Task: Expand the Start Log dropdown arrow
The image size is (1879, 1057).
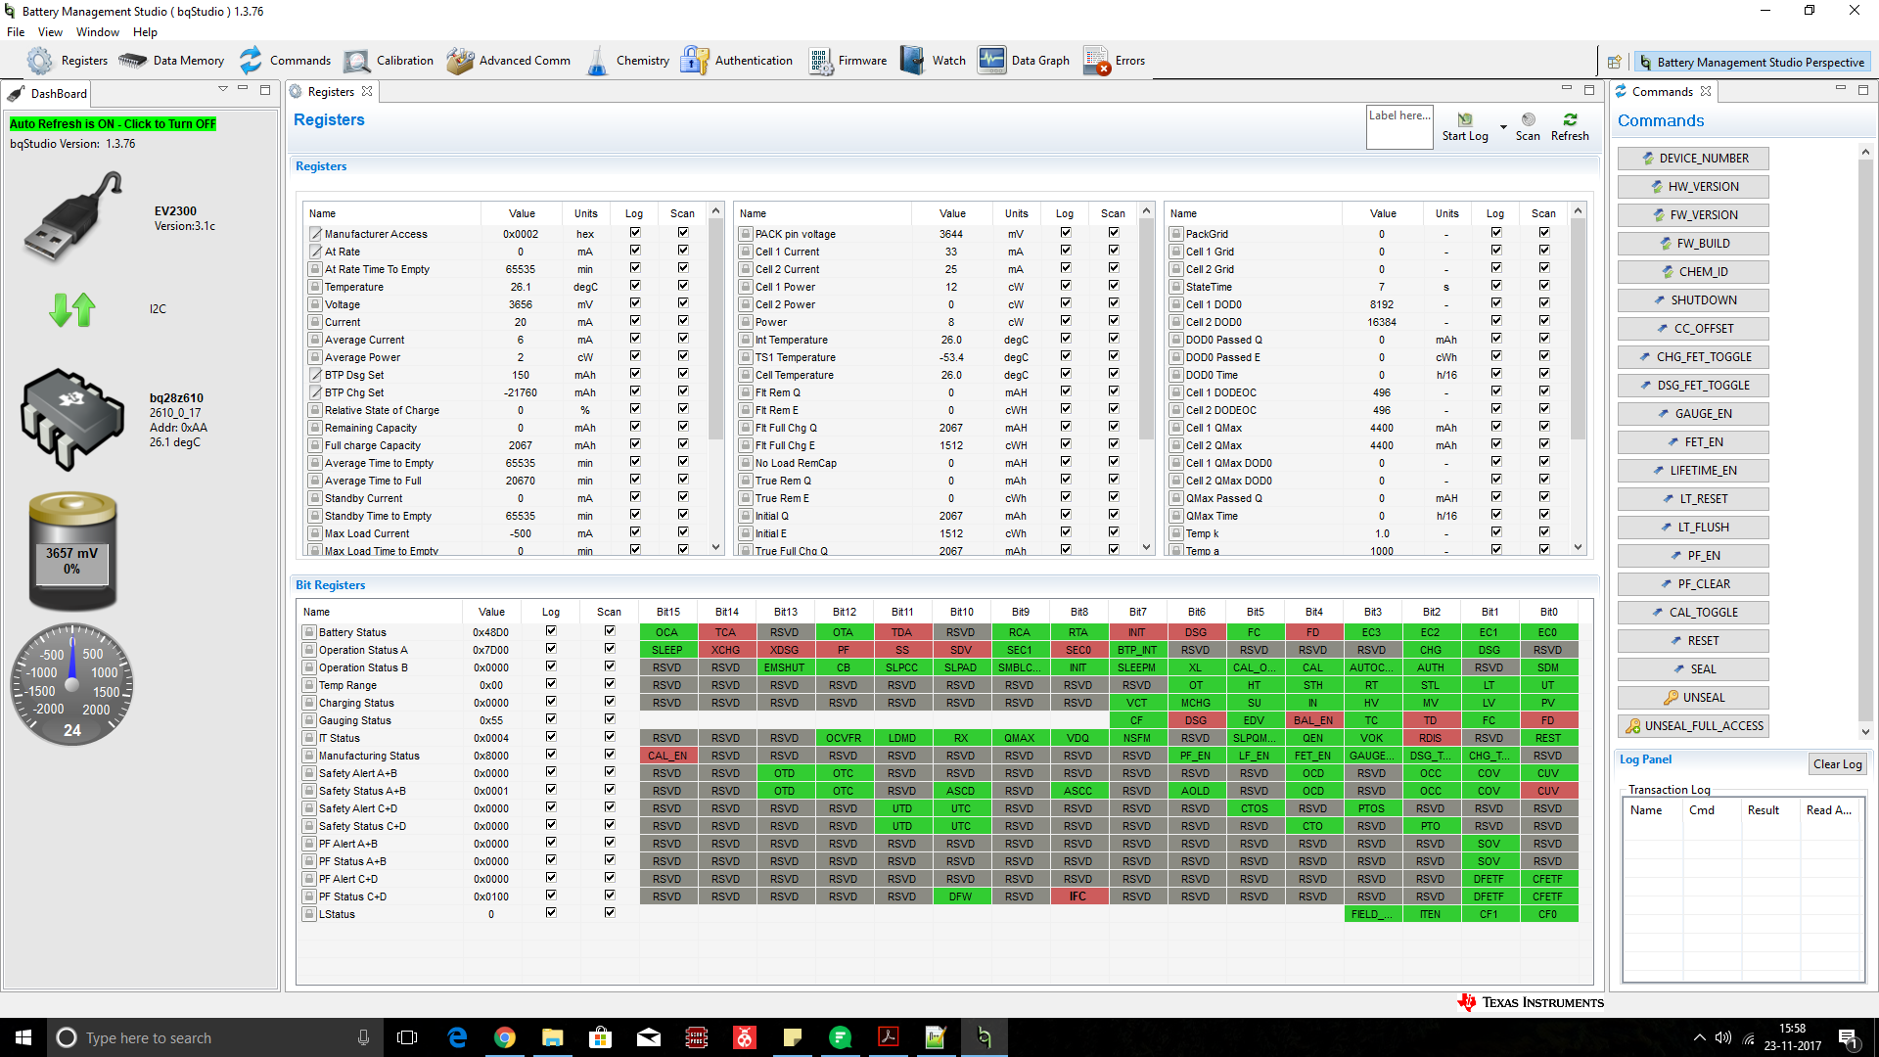Action: click(x=1503, y=127)
